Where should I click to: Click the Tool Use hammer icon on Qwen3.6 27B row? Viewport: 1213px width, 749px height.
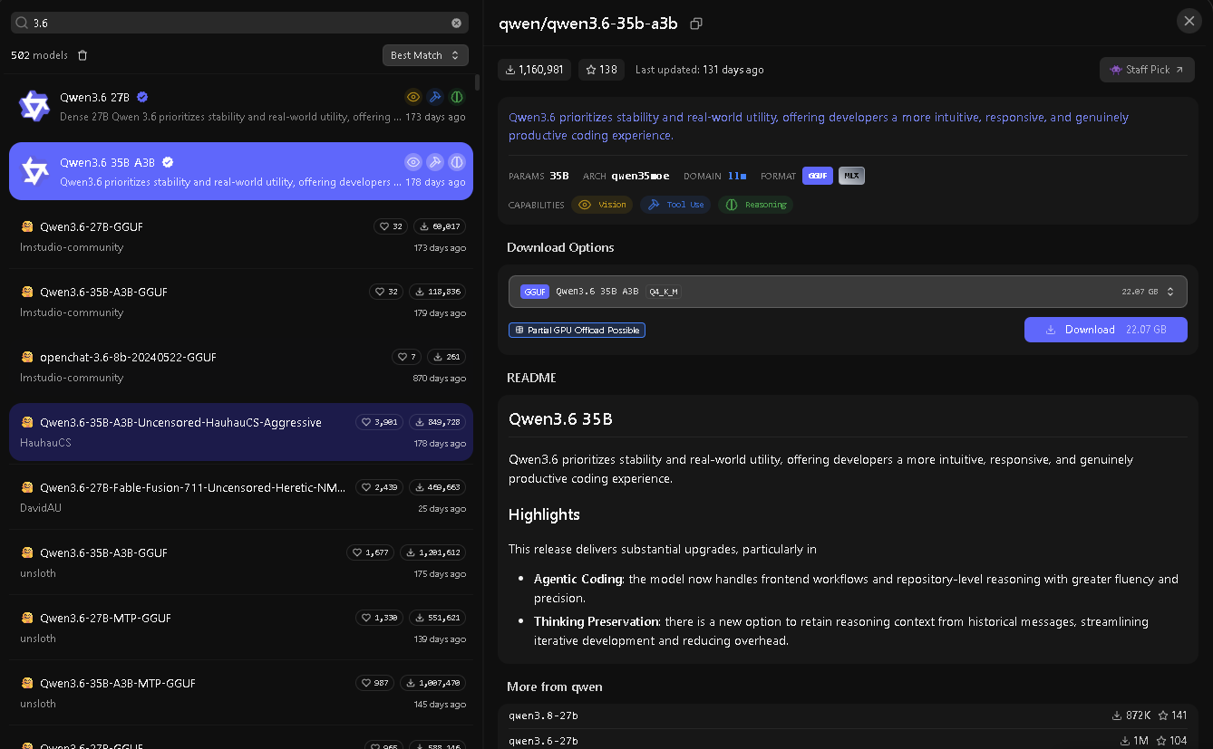tap(435, 97)
